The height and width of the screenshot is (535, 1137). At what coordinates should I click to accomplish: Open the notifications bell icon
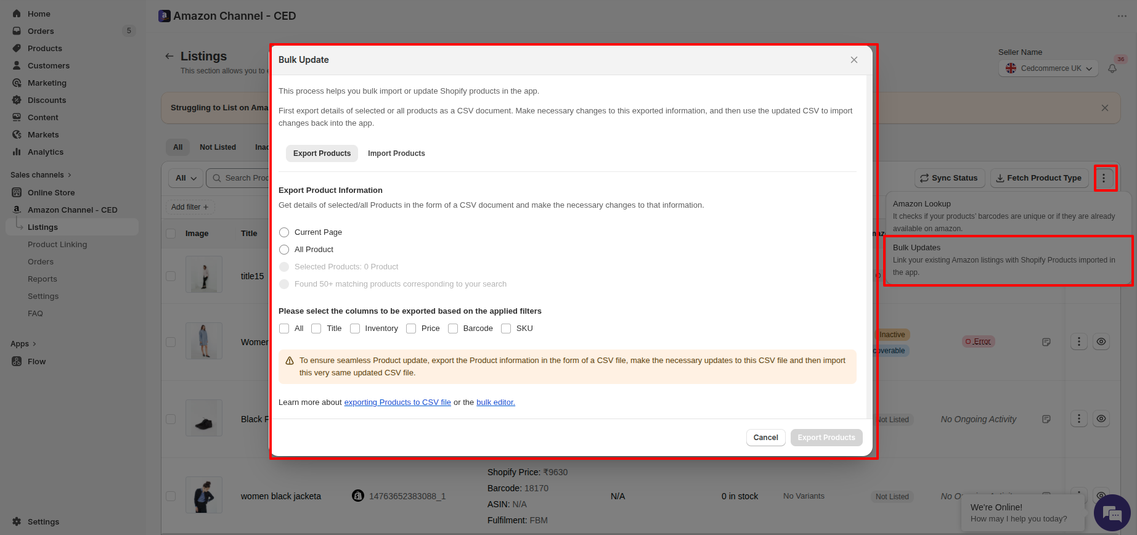[1112, 68]
